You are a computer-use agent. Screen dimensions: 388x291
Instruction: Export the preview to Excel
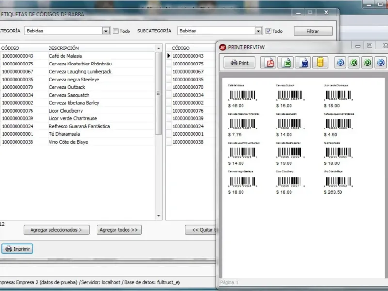click(x=286, y=63)
